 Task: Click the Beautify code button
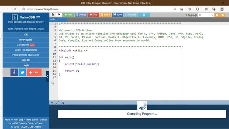coord(131,15)
